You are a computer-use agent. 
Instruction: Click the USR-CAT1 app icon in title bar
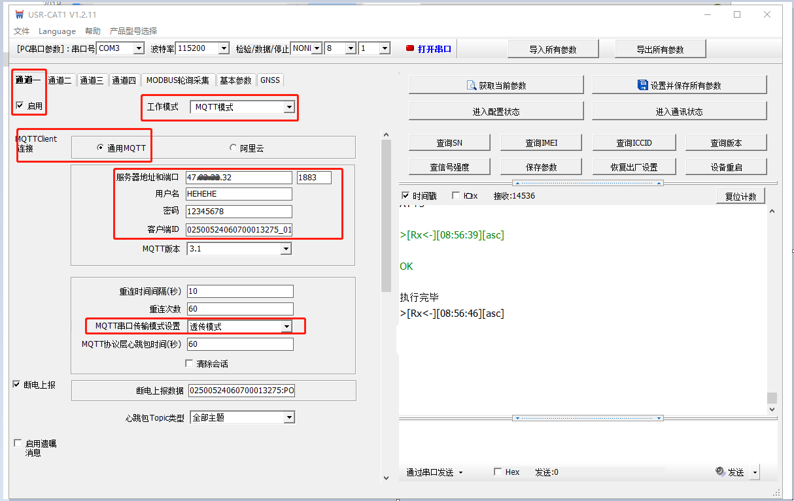19,15
